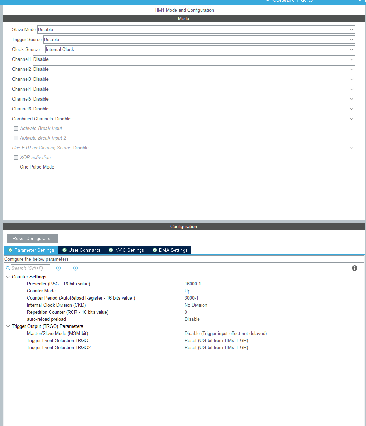
Task: Select the Prescaler value 16000-1
Action: pos(193,284)
